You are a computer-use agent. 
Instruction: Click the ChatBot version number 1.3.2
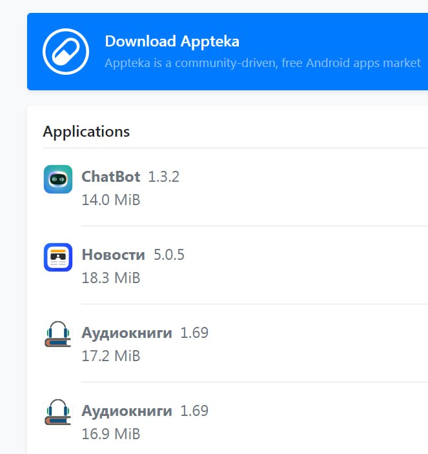(x=163, y=177)
